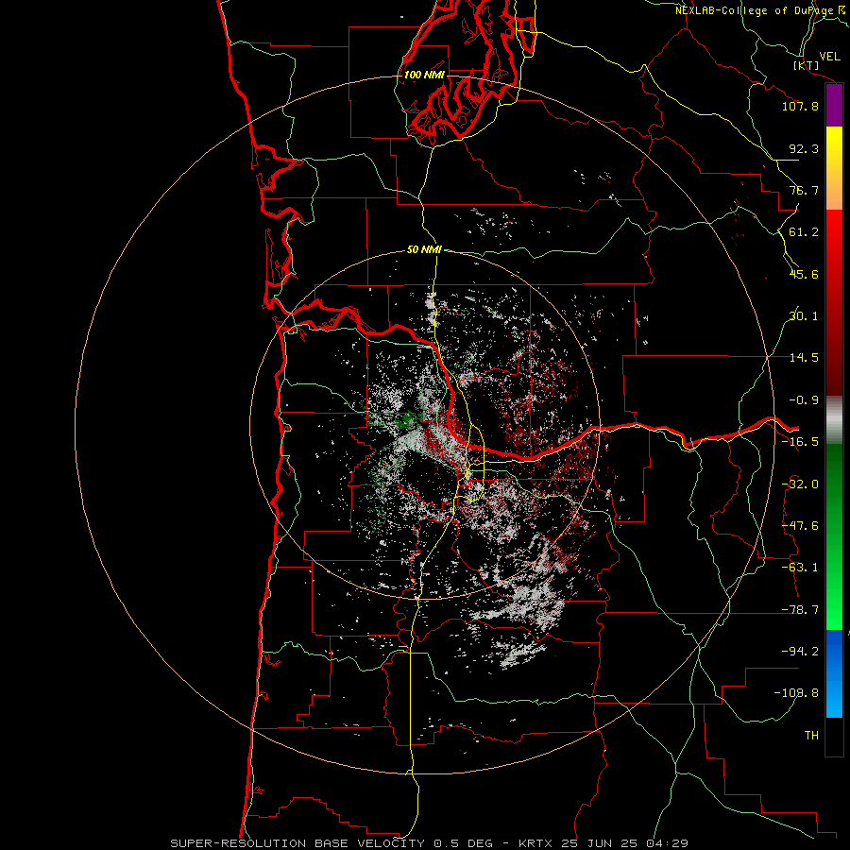The image size is (850, 850).
Task: Click the 50 NMI range ring label
Action: 424,249
